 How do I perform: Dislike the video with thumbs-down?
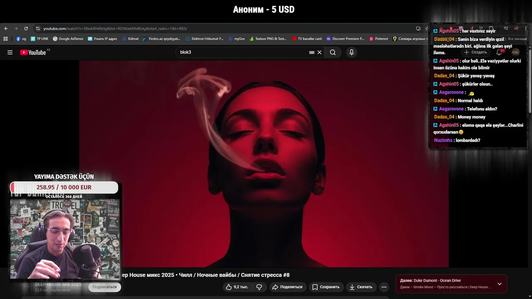click(x=259, y=287)
